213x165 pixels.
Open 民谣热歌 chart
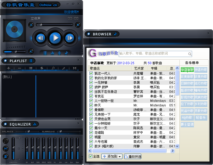pyautogui.click(x=187, y=111)
